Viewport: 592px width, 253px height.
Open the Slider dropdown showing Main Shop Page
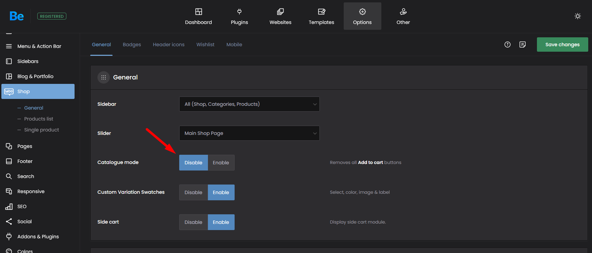[x=249, y=133]
